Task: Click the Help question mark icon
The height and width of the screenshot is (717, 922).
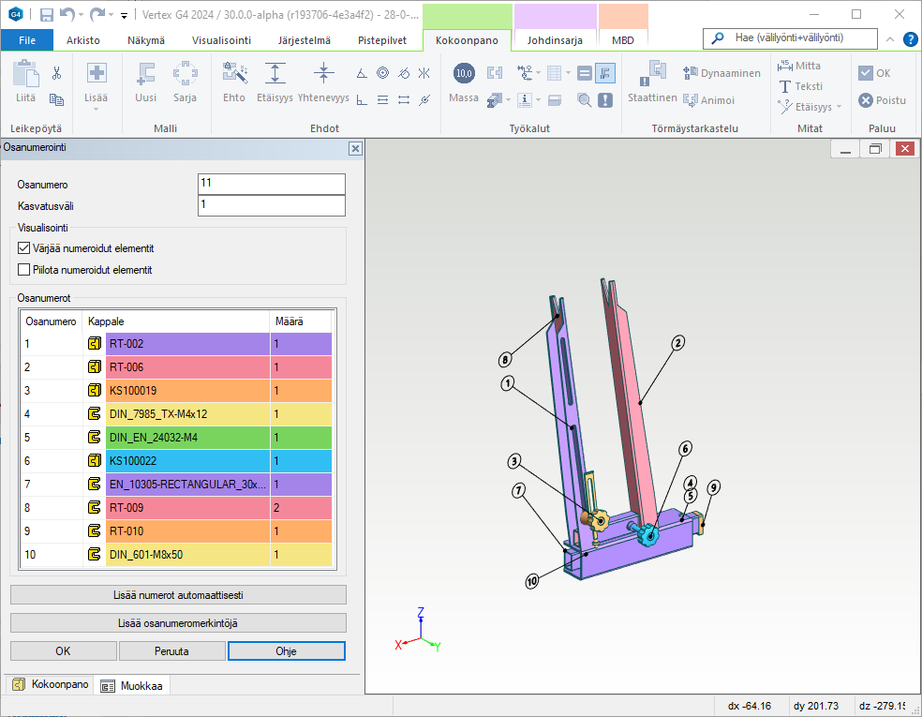Action: pos(910,39)
